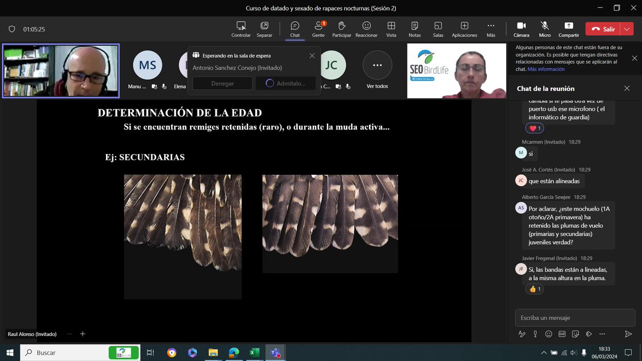Click the Admítalo admit button
642x361 pixels.
pos(286,83)
